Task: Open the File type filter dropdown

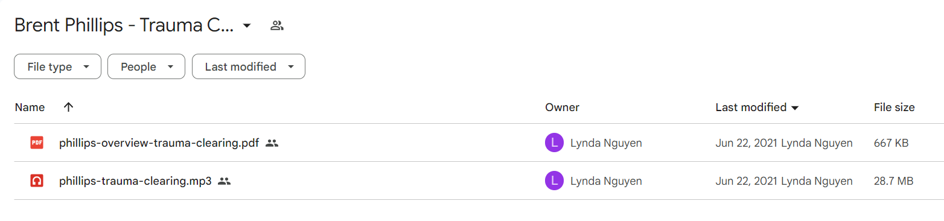Action: (57, 67)
